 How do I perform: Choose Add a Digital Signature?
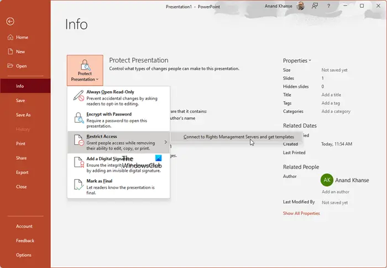tap(118, 164)
